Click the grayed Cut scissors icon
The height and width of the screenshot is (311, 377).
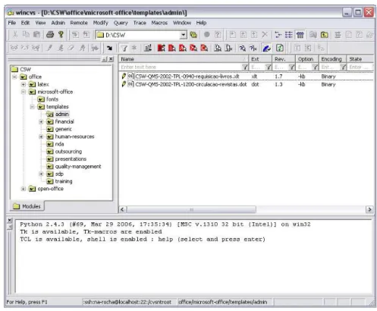tap(15, 34)
